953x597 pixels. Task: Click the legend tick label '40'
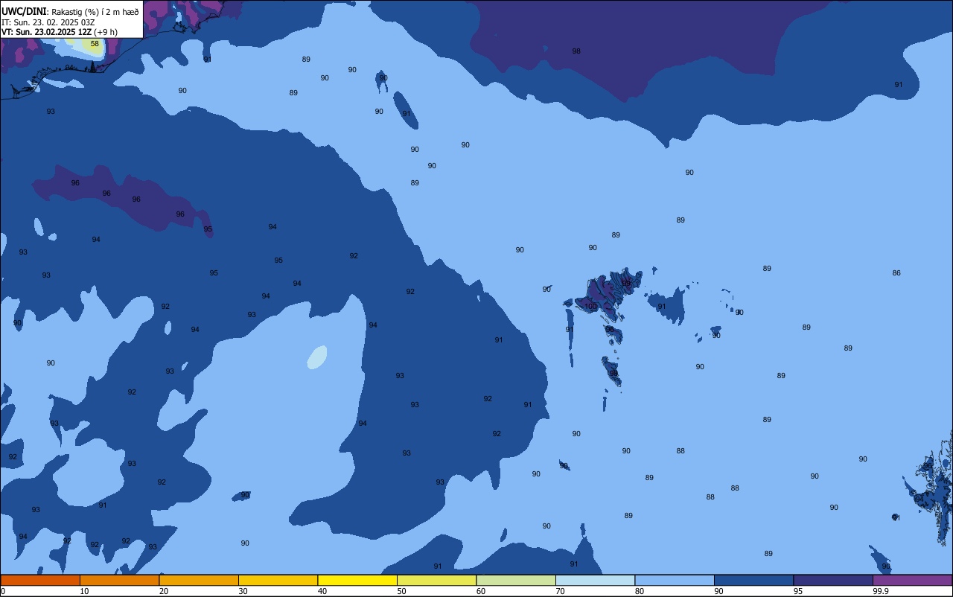tap(322, 591)
